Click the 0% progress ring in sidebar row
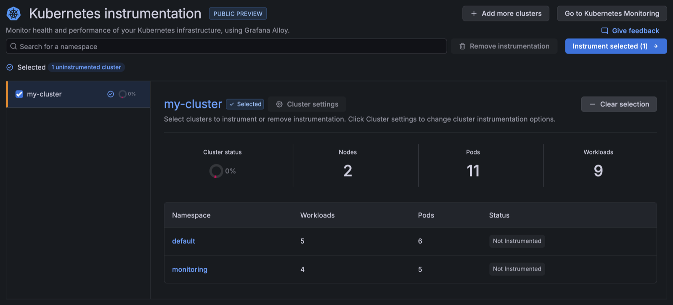Screen dimensions: 673x305 (x=122, y=94)
